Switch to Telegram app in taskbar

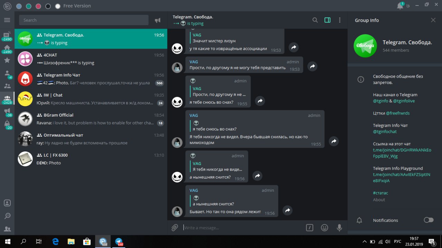click(x=119, y=241)
